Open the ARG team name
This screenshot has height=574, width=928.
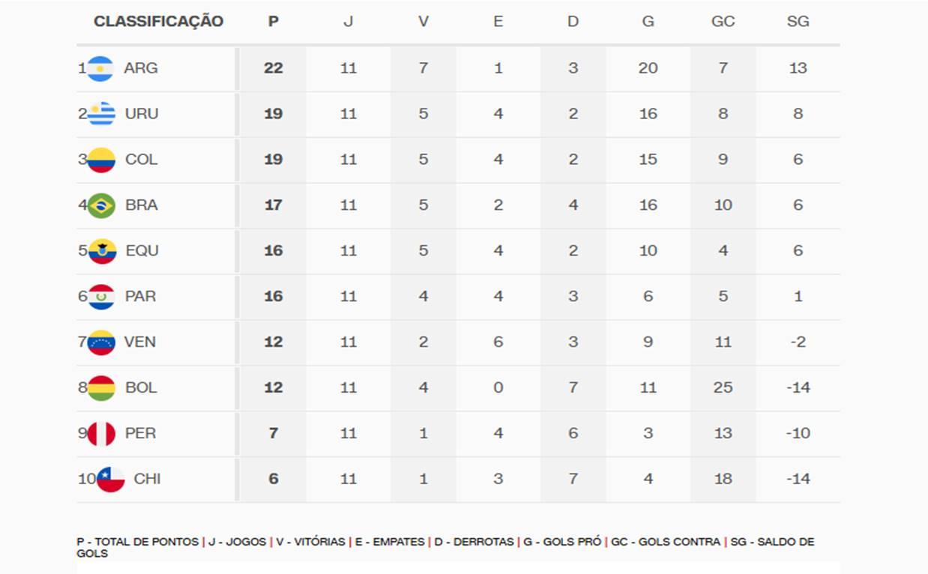pos(141,68)
